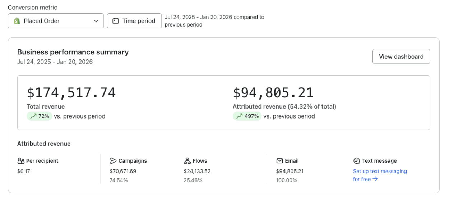Open the Set up text messaging link
This screenshot has width=449, height=197.
point(380,171)
